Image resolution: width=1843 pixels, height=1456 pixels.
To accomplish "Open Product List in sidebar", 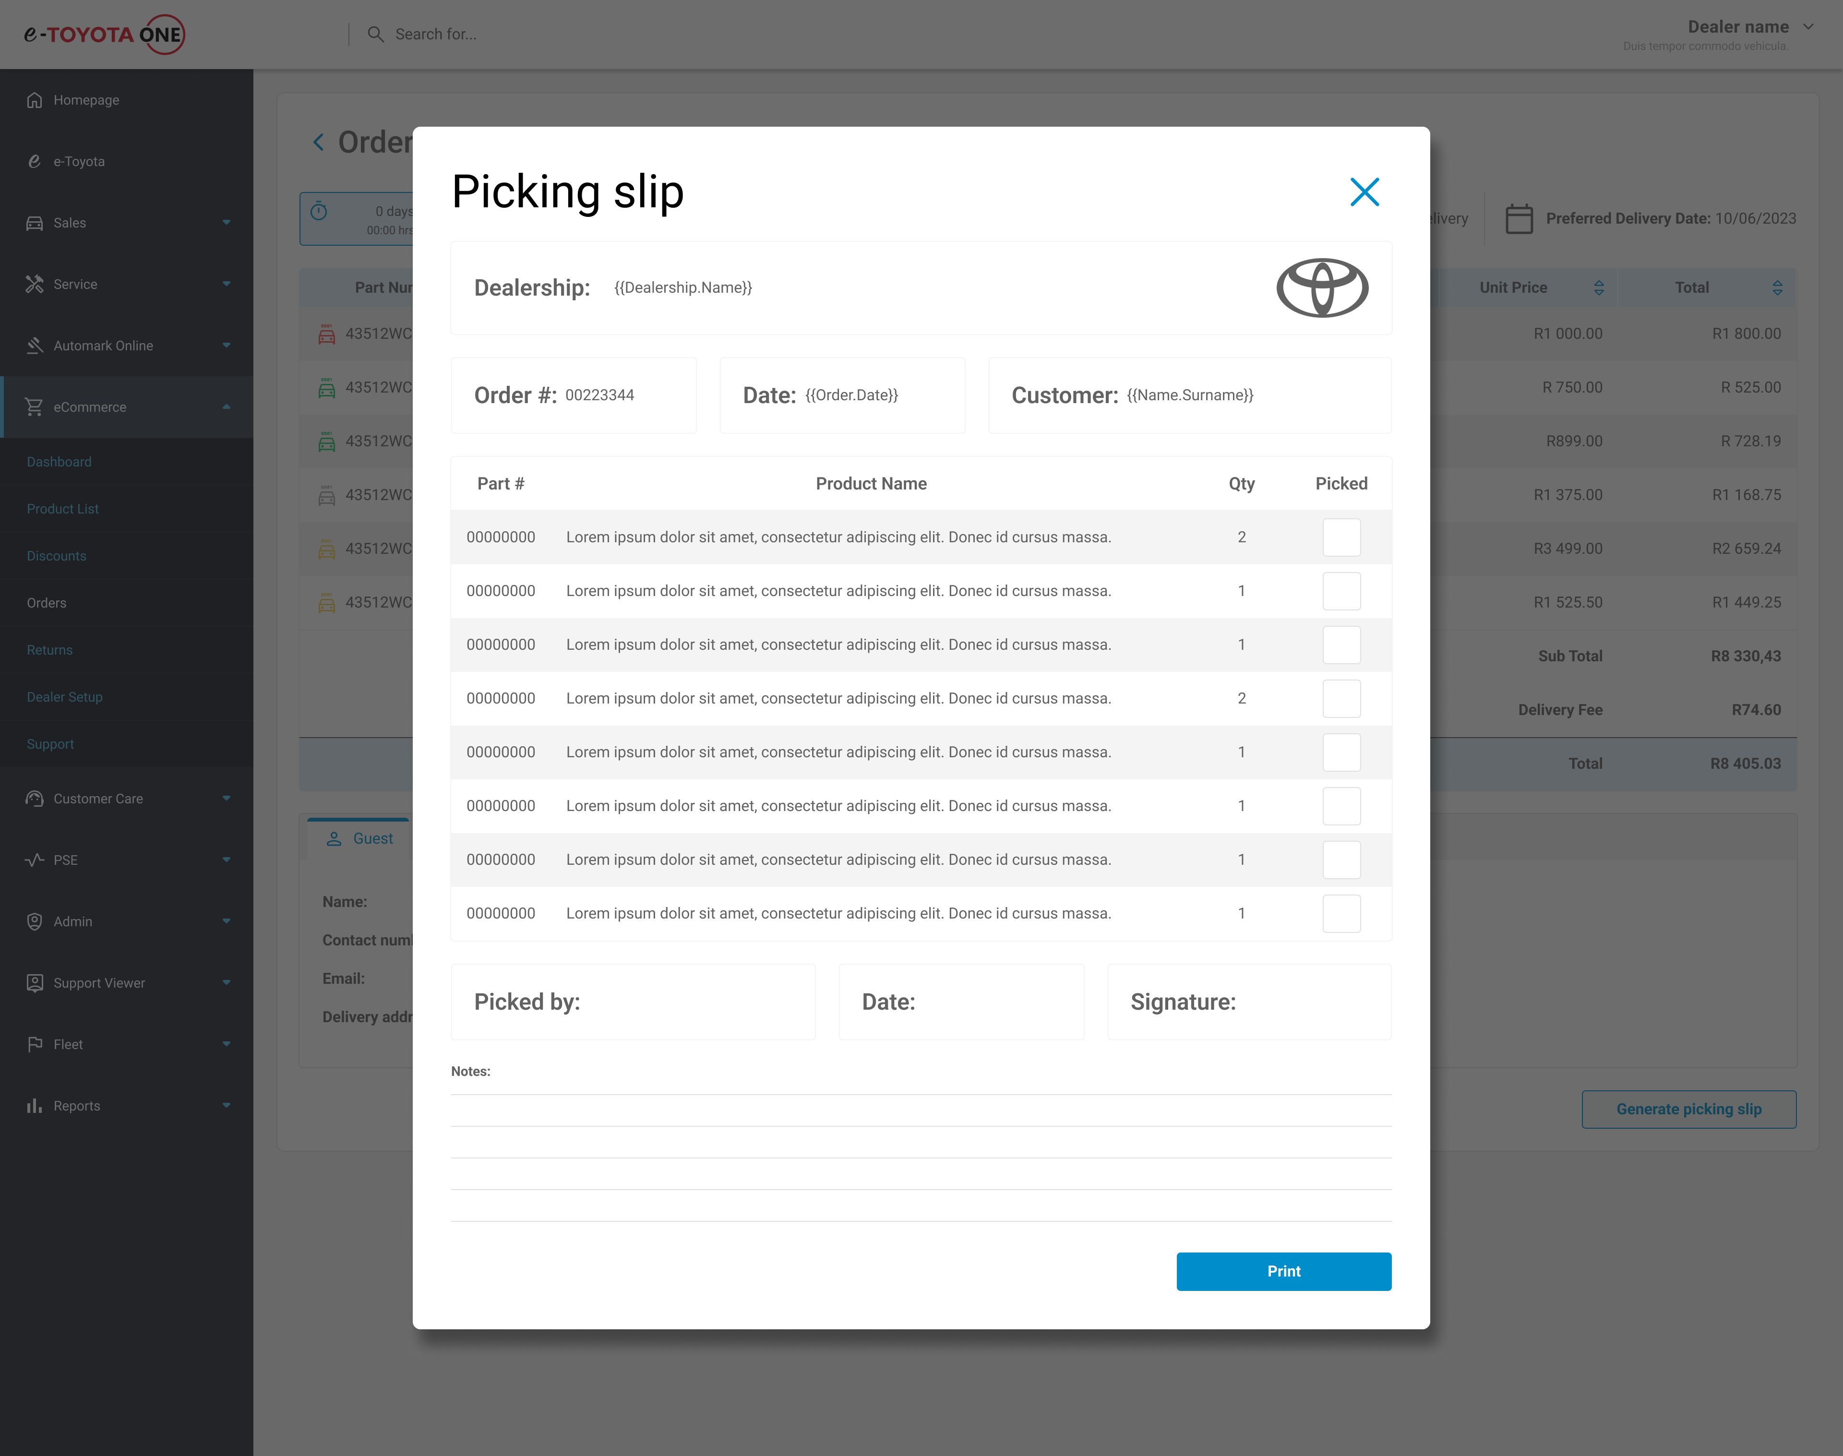I will click(63, 509).
